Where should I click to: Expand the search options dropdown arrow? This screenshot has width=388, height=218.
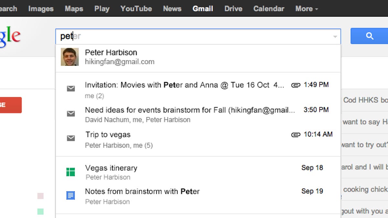click(335, 36)
